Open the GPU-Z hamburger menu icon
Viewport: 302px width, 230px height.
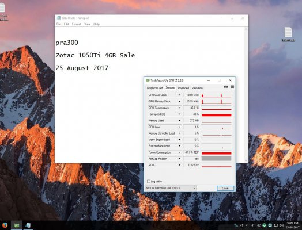pyautogui.click(x=232, y=87)
